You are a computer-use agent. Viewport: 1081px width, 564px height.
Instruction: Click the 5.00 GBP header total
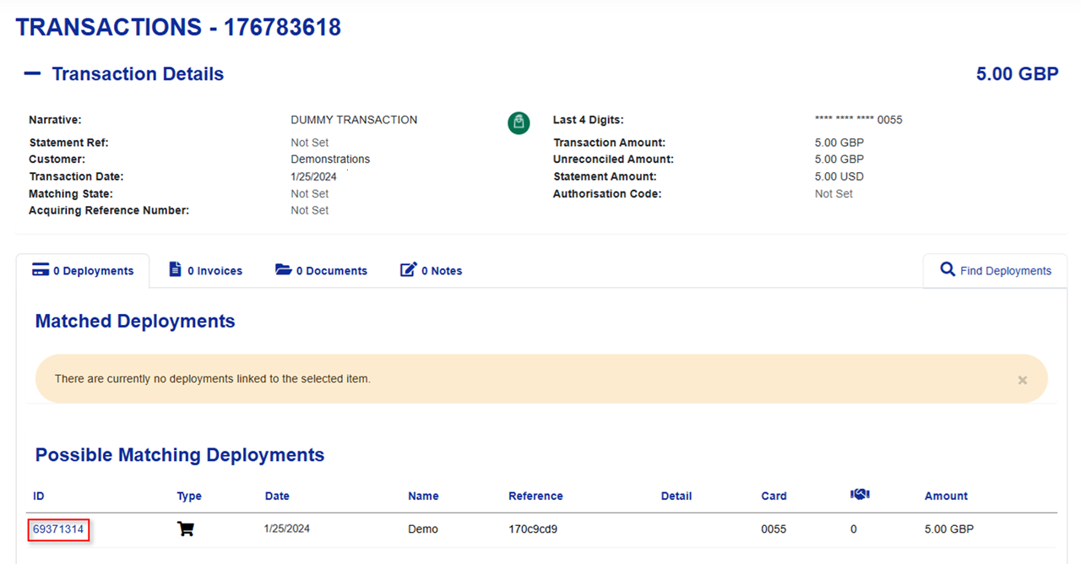pos(1017,73)
